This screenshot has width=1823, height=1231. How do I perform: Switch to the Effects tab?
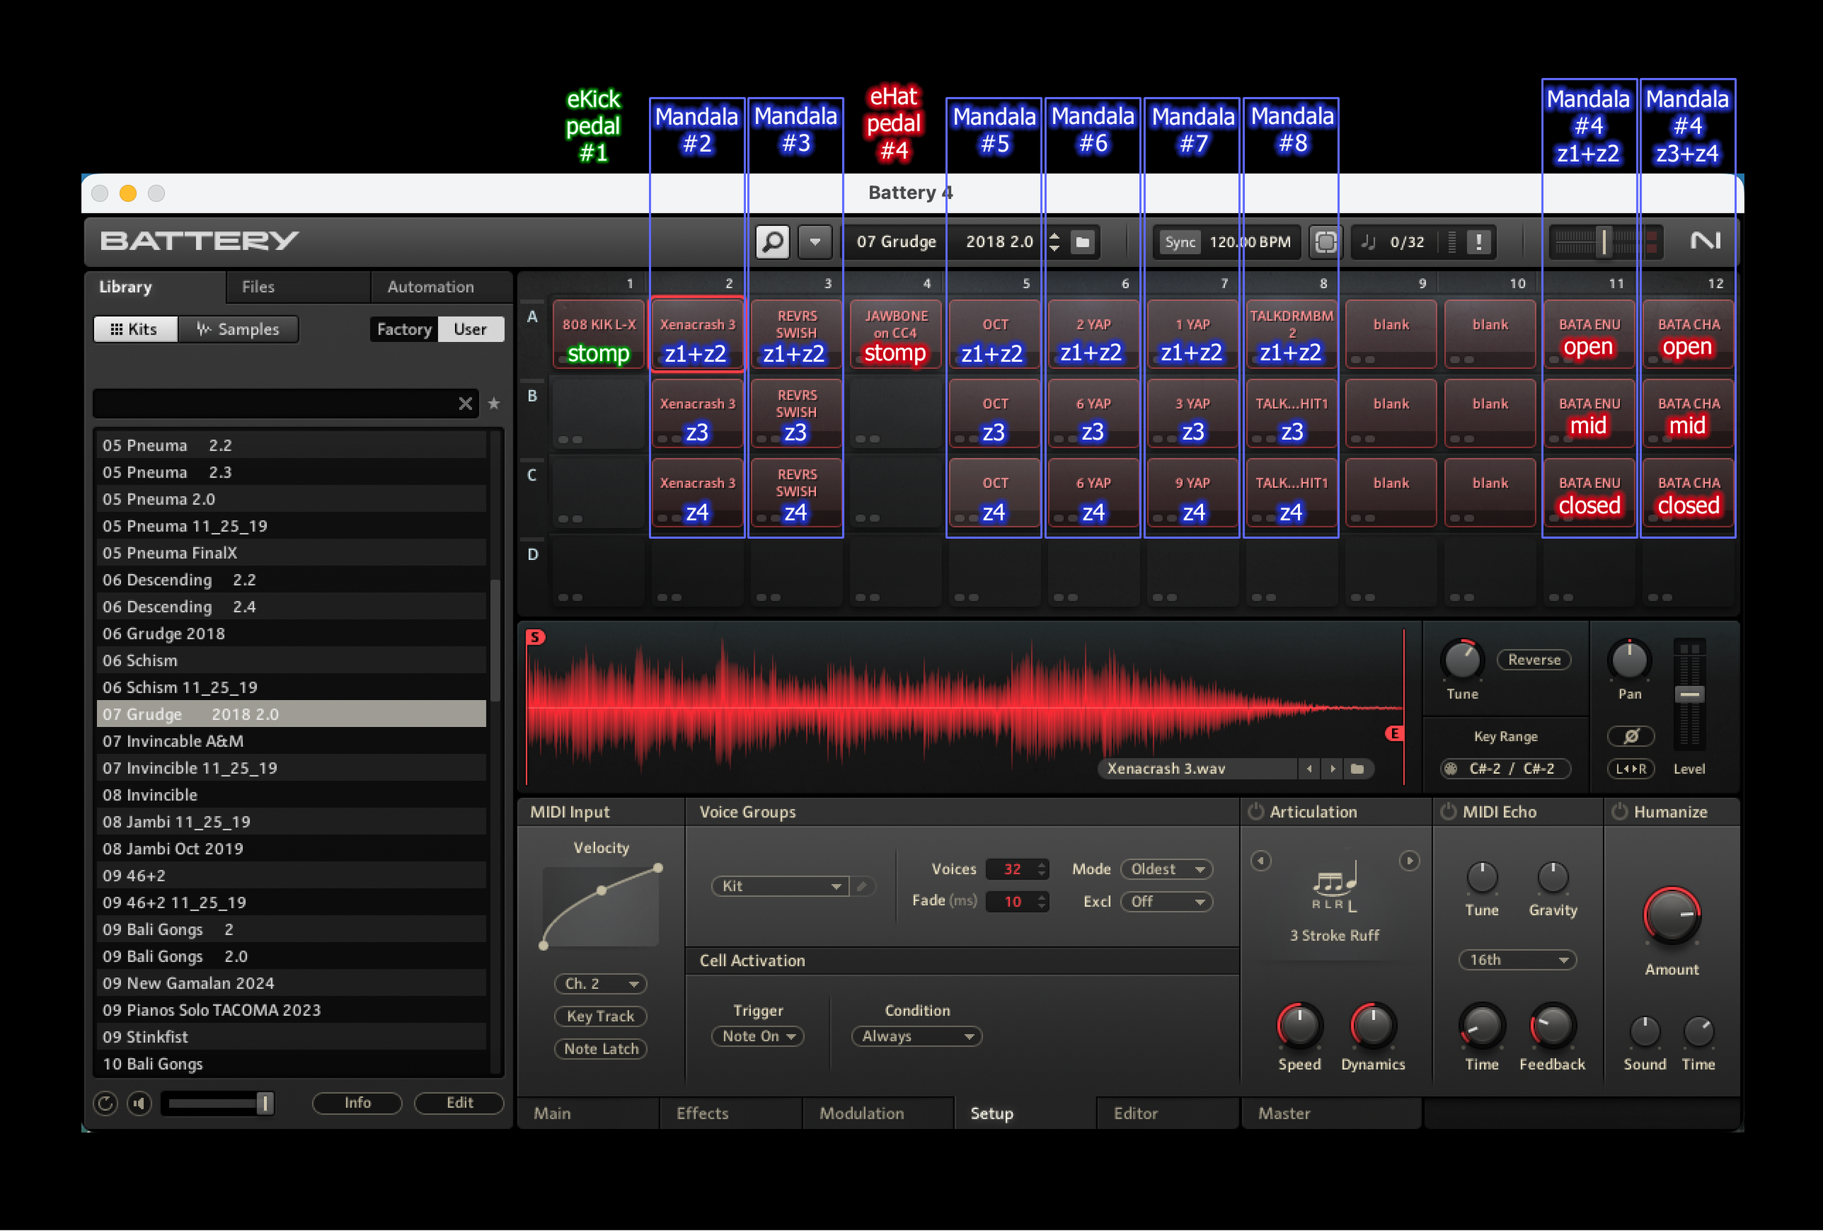pyautogui.click(x=702, y=1113)
